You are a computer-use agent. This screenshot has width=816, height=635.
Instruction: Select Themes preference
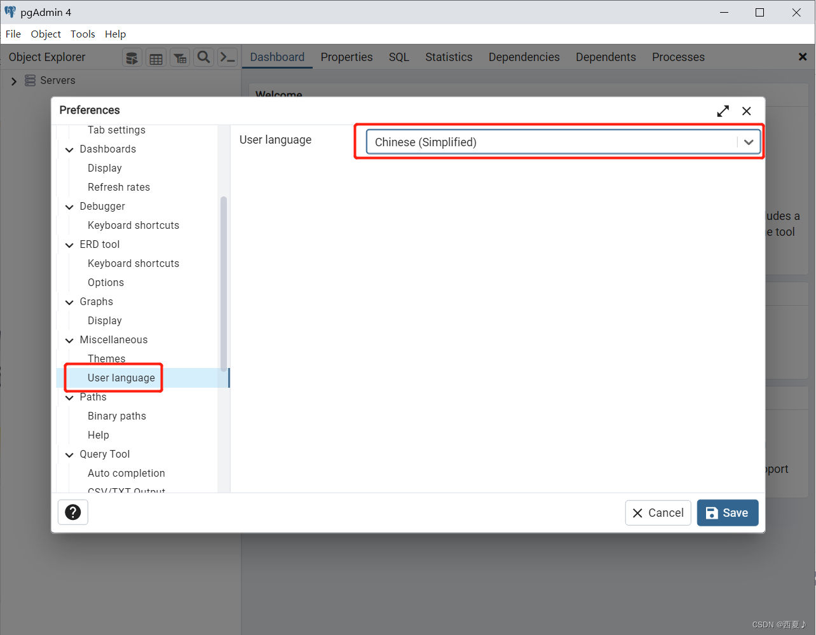point(106,359)
